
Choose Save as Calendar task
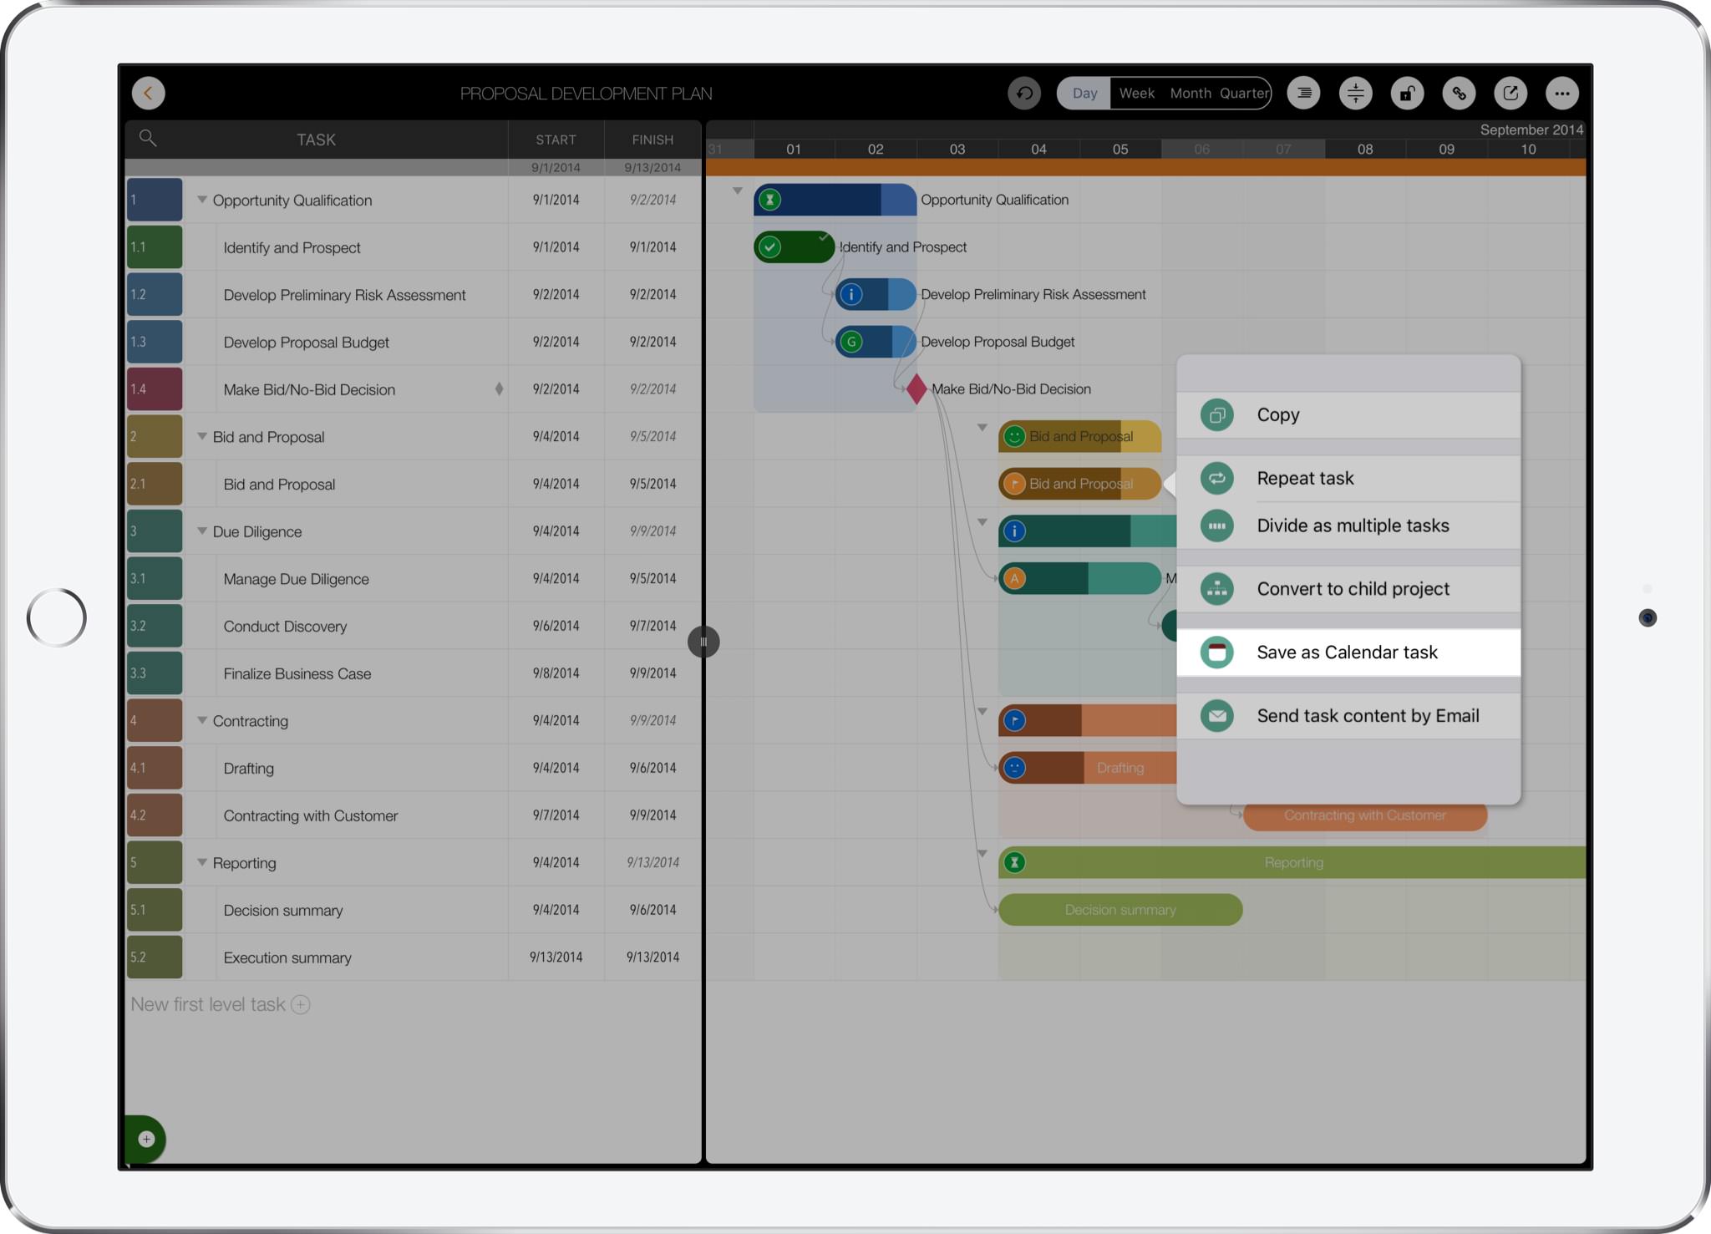coord(1348,653)
